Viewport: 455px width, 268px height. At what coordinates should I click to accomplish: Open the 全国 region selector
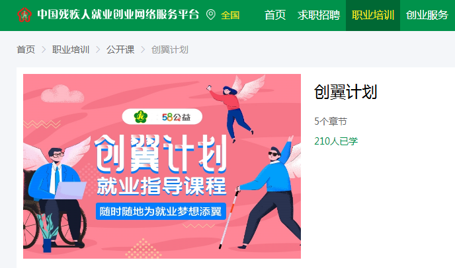click(230, 15)
